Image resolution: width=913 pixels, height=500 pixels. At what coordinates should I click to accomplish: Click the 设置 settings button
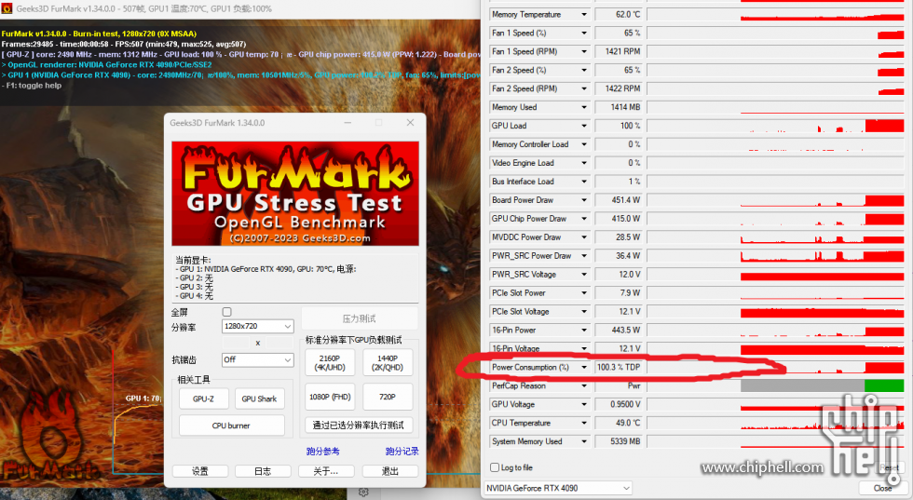point(199,471)
